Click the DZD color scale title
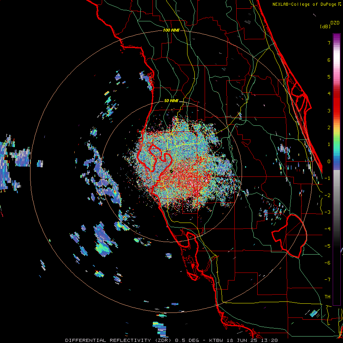Screen dimensions: 343x343 [x=335, y=23]
